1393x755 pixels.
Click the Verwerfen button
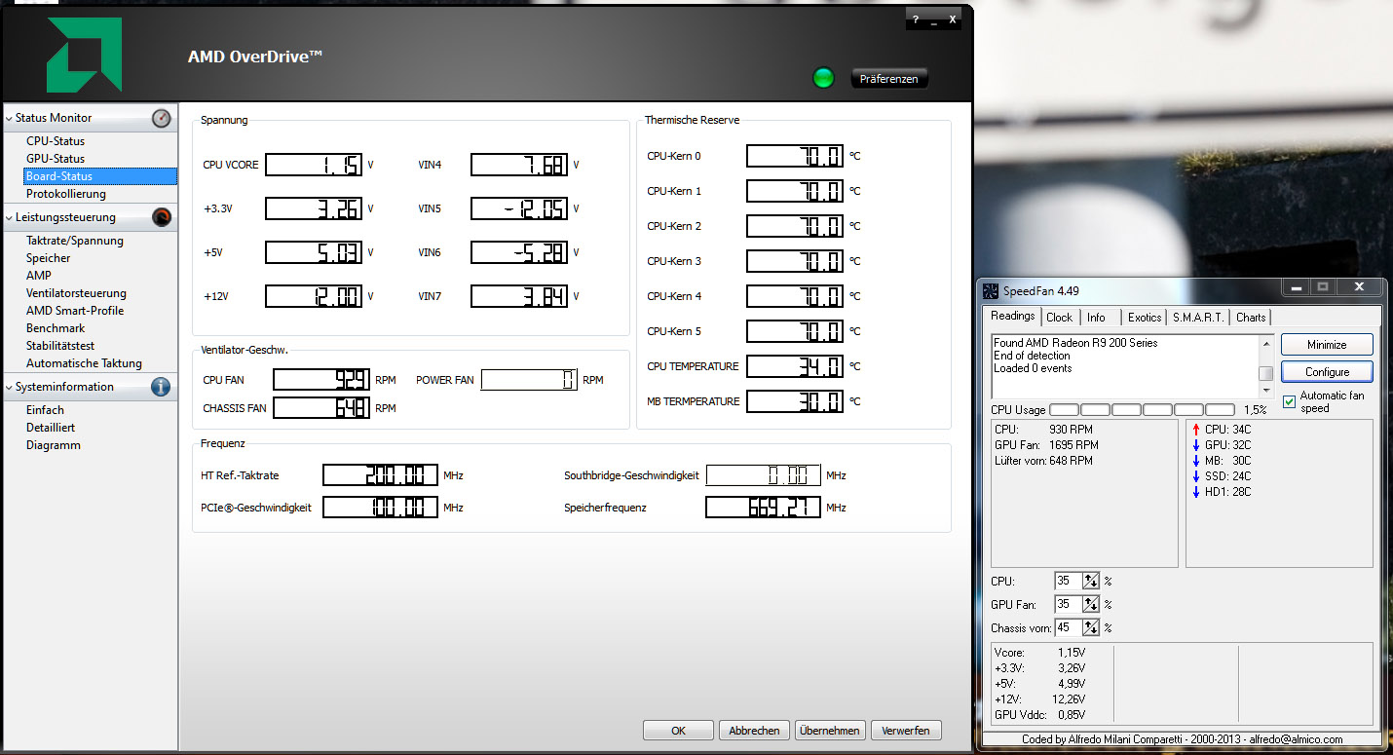(x=906, y=731)
